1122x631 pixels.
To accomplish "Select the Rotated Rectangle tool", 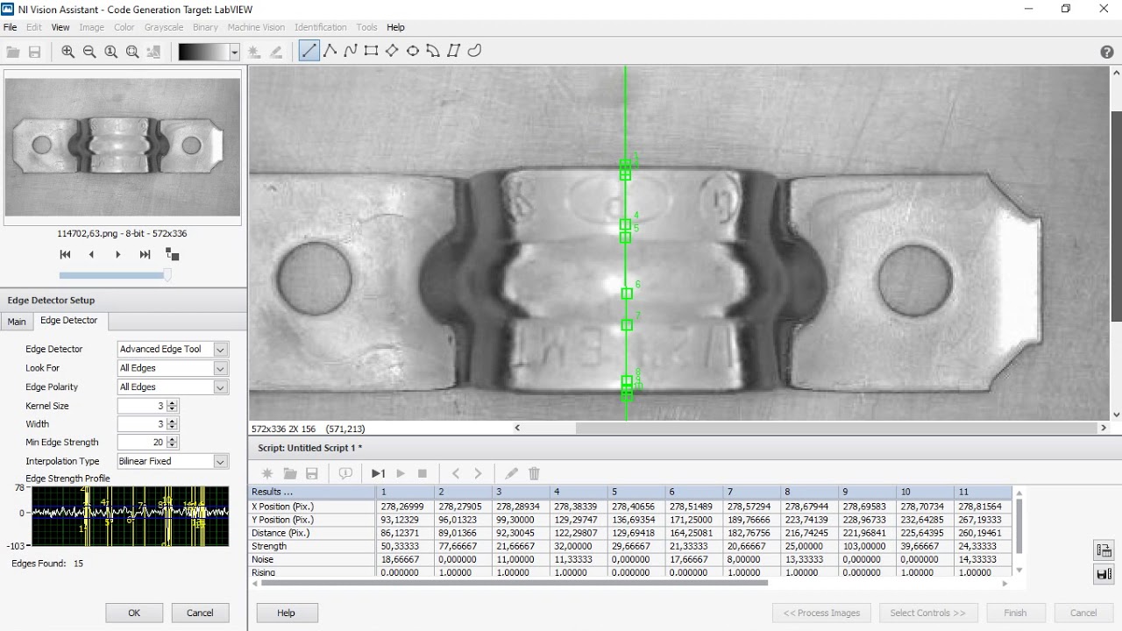I will pos(392,51).
